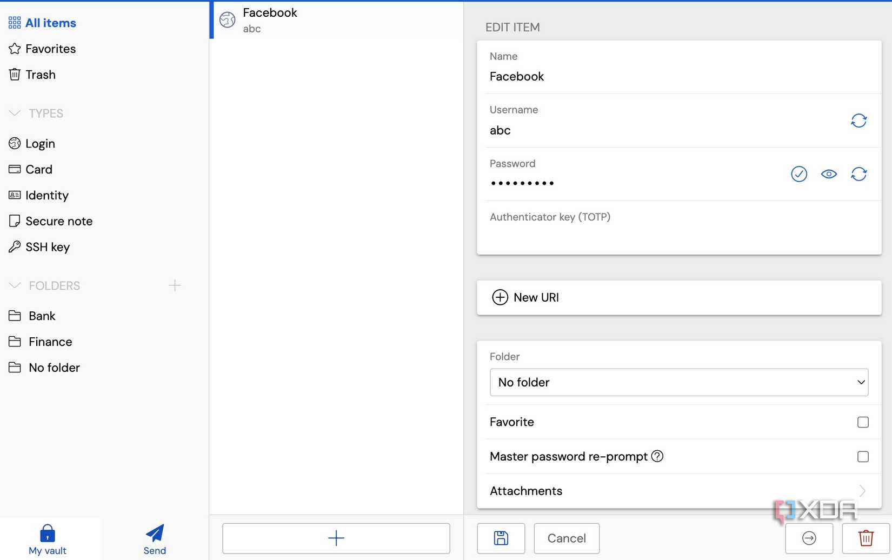Edit the Name field containing Facebook
892x560 pixels.
(679, 67)
